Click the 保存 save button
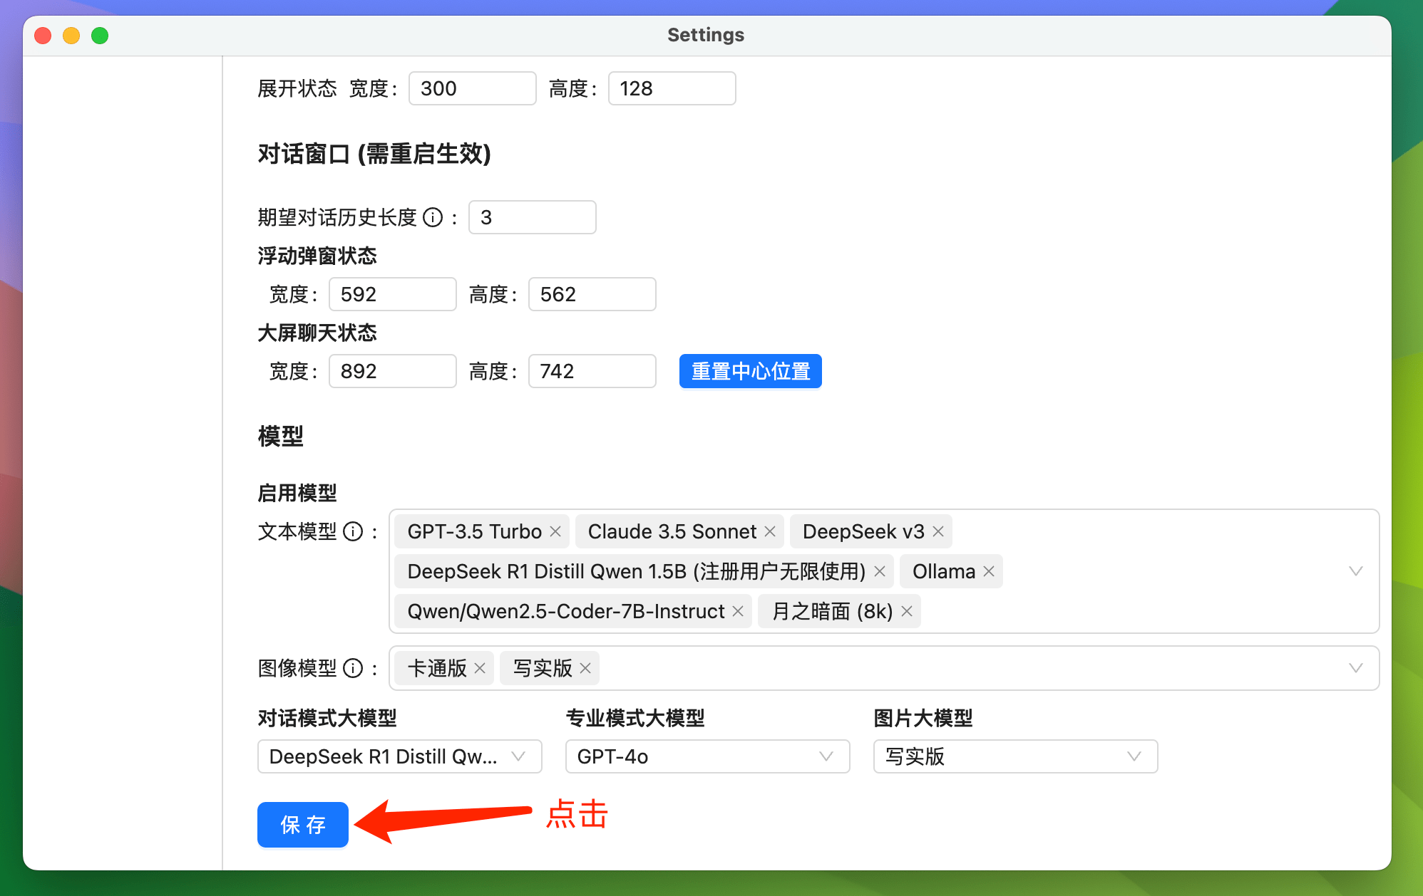The height and width of the screenshot is (896, 1423). pyautogui.click(x=303, y=825)
